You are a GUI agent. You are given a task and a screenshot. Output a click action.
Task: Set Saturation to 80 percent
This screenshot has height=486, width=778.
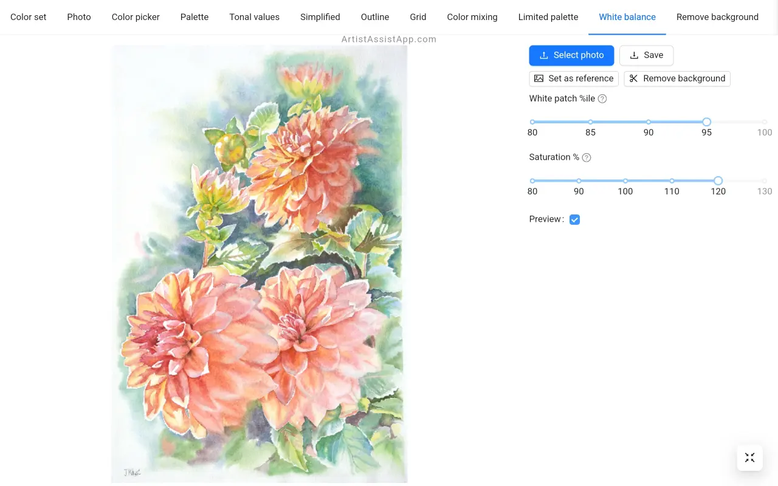coord(532,181)
